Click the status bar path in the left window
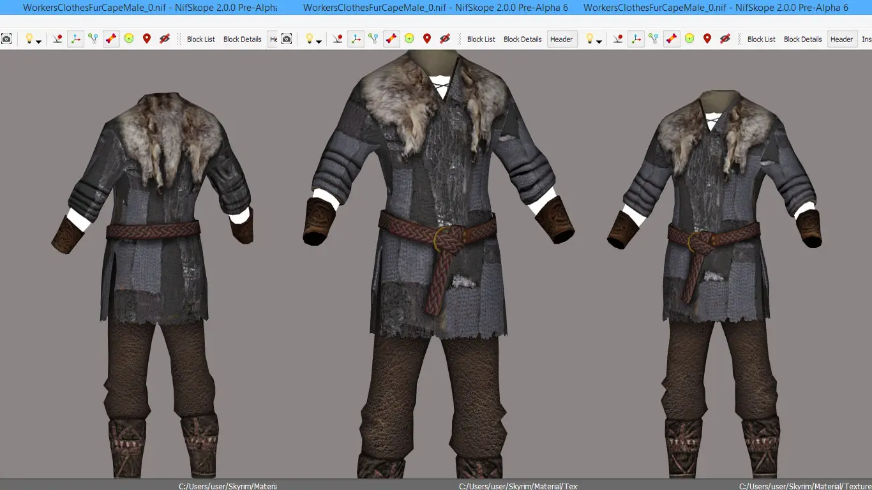872x490 pixels. pos(228,486)
